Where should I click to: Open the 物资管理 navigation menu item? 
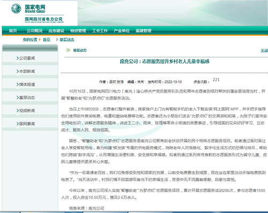click(x=78, y=31)
